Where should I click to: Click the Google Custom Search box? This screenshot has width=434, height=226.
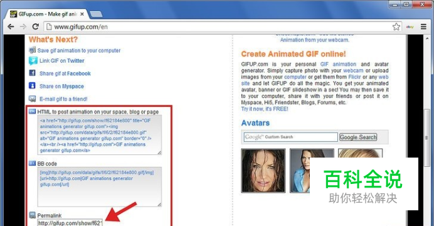tap(290, 137)
